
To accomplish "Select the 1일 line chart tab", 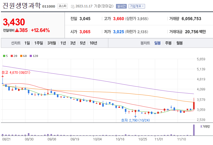I will [x=27, y=43].
